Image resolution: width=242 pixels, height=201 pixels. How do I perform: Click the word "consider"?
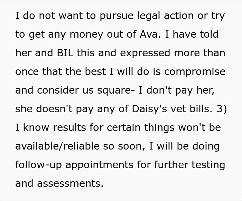click(x=58, y=90)
